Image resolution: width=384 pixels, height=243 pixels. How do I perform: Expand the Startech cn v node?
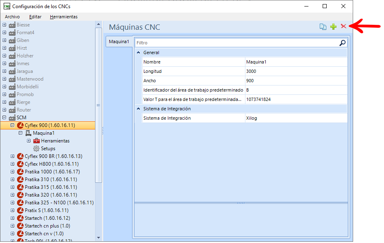point(12,234)
